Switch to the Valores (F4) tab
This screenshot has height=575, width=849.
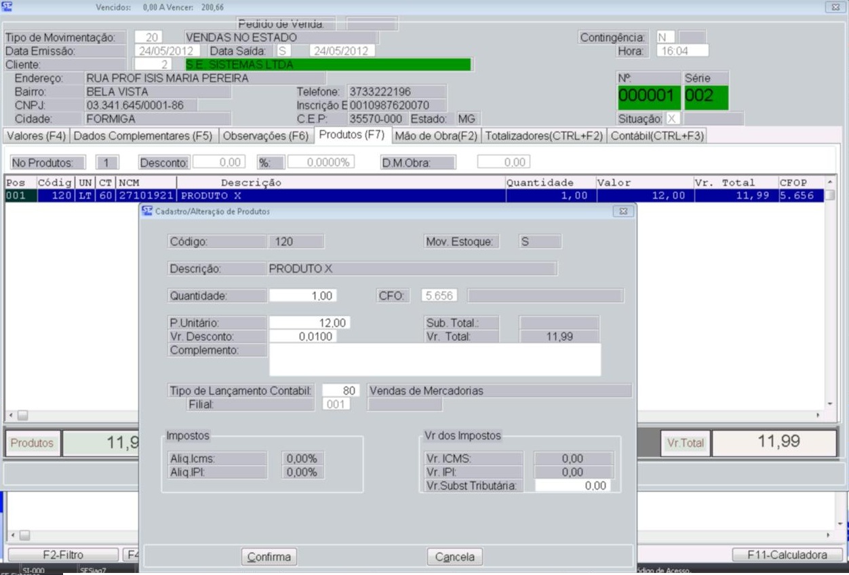tap(36, 136)
